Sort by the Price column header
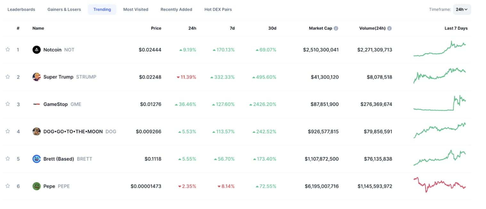Screen dimensions: 486x209 156,28
